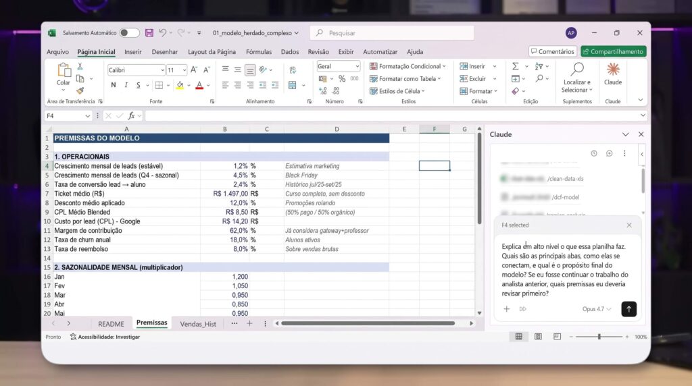This screenshot has width=692, height=386.
Task: Switch to Page Break preview icon
Action: point(557,337)
